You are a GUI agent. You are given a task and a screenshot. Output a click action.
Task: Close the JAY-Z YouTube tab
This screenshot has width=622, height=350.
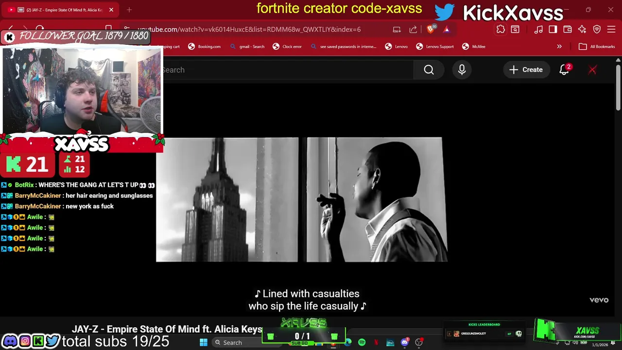pyautogui.click(x=111, y=10)
